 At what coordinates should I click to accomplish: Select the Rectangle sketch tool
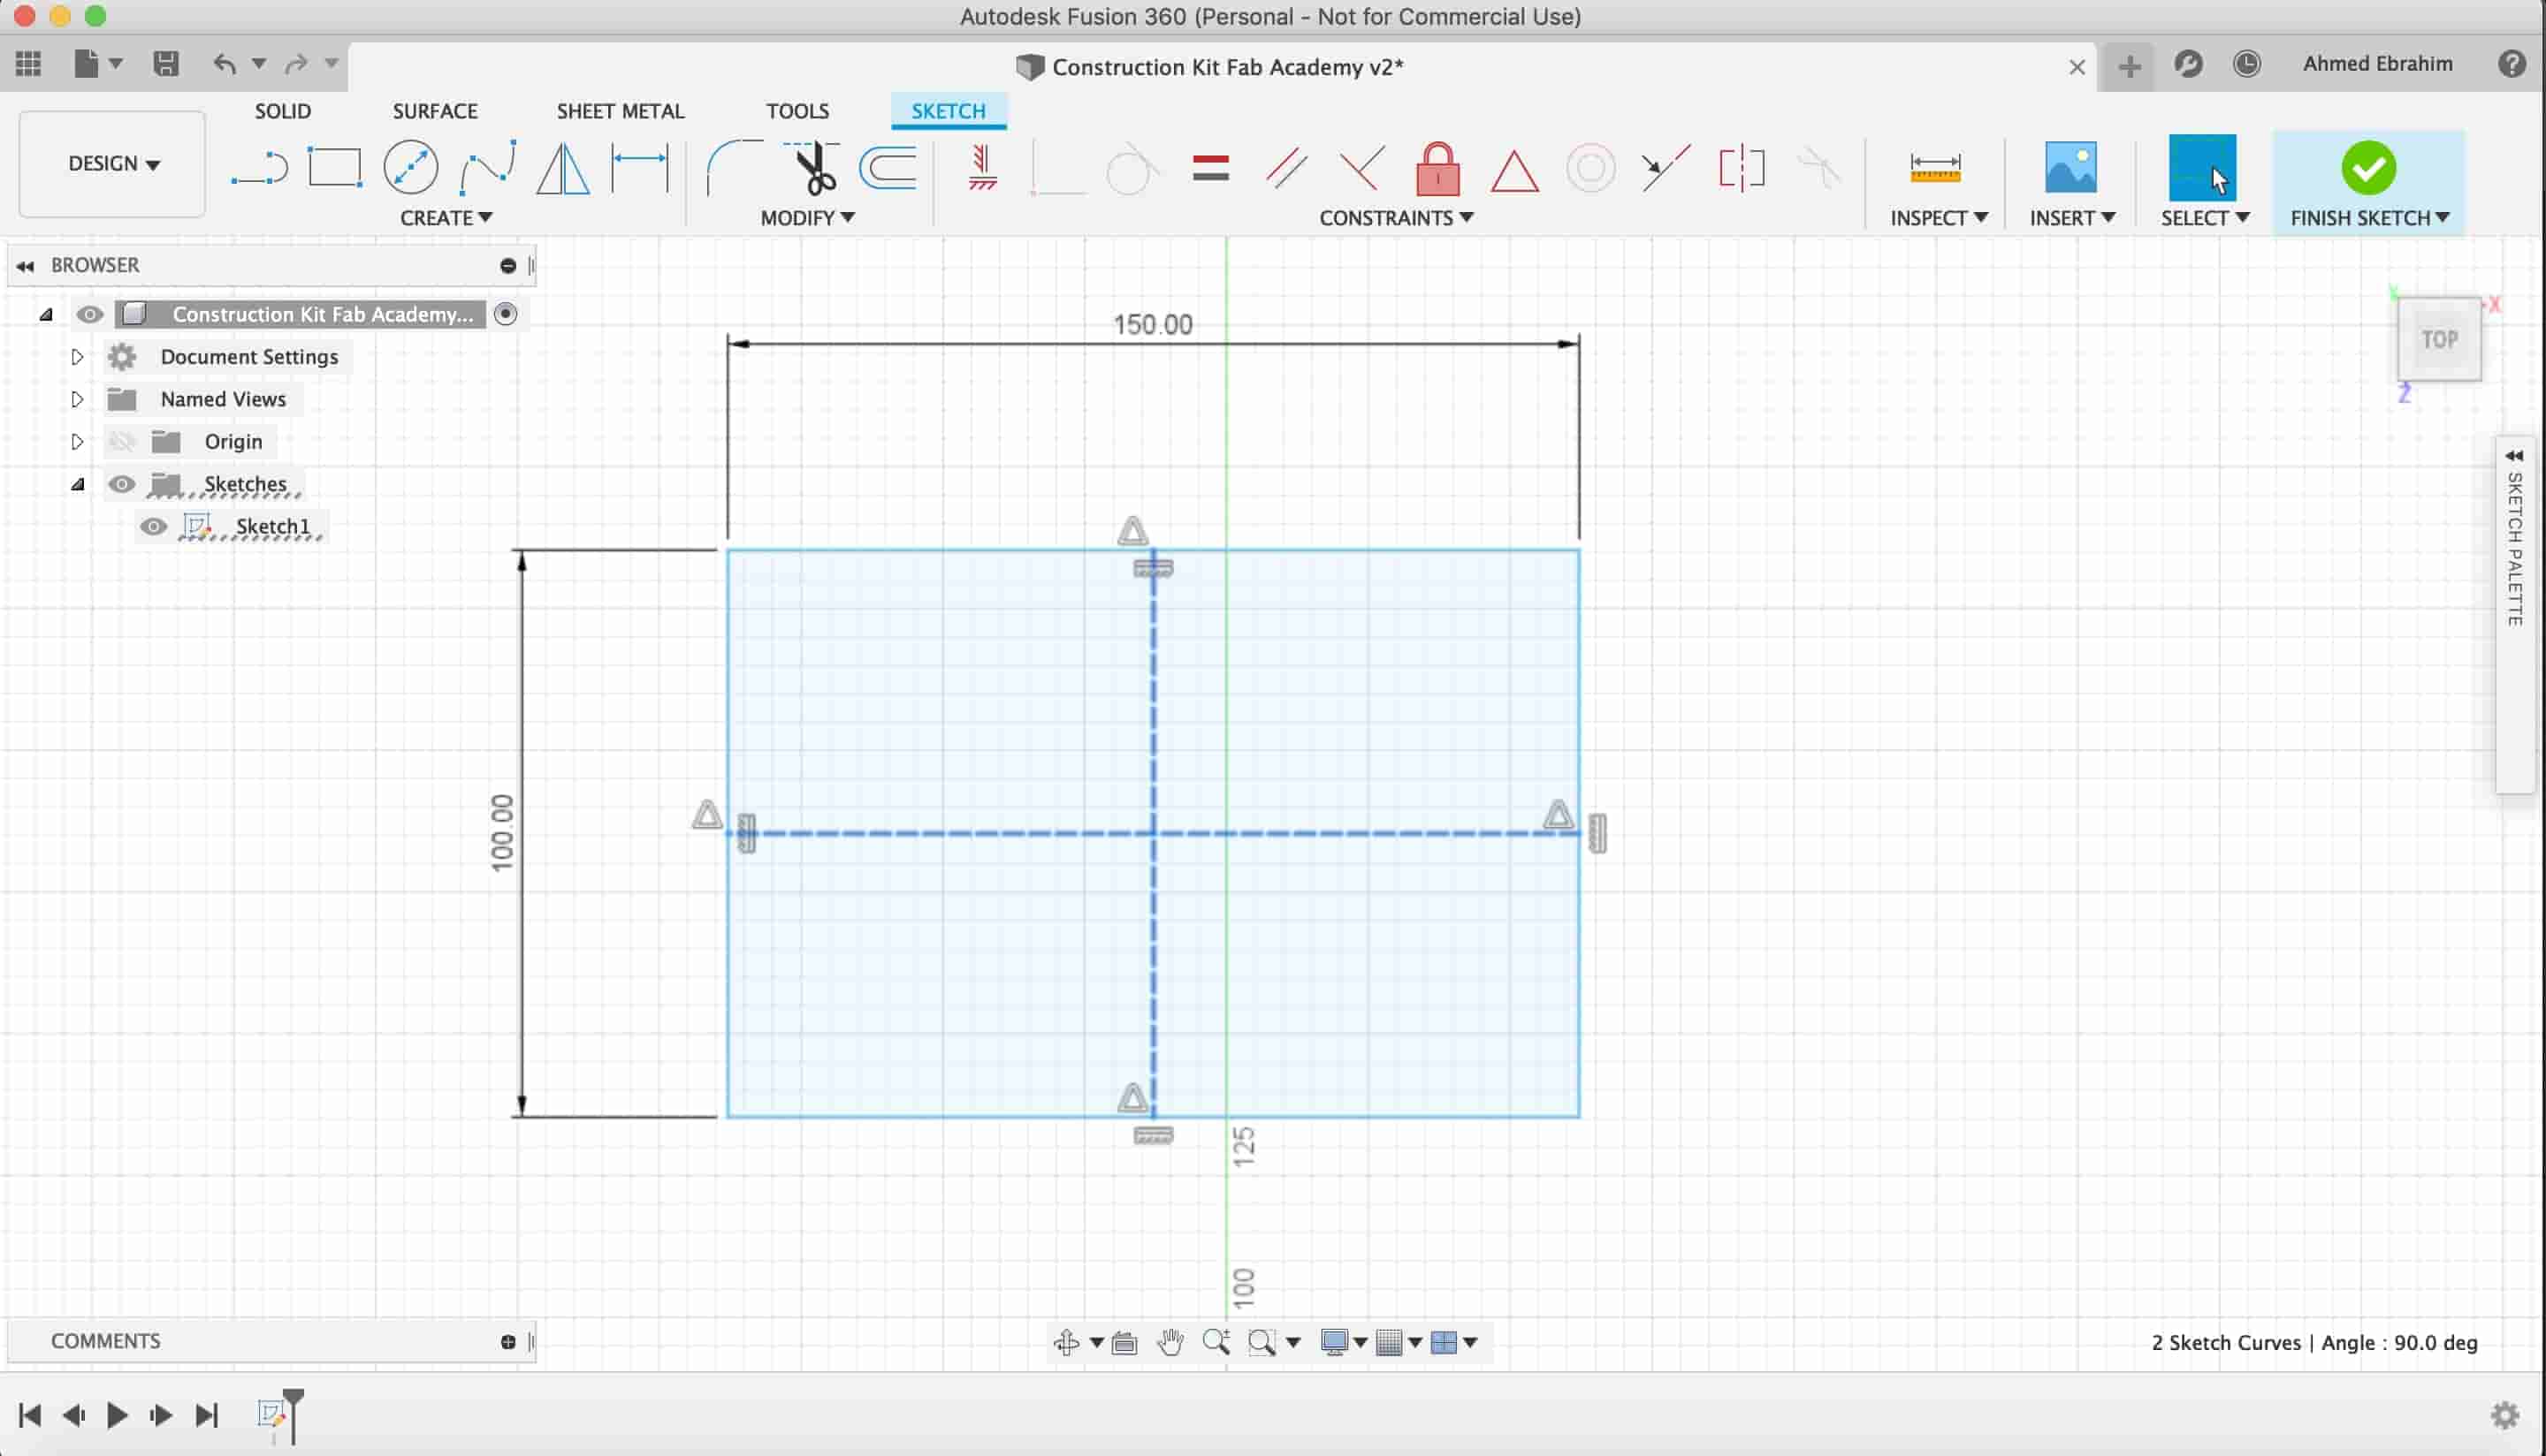[x=334, y=168]
